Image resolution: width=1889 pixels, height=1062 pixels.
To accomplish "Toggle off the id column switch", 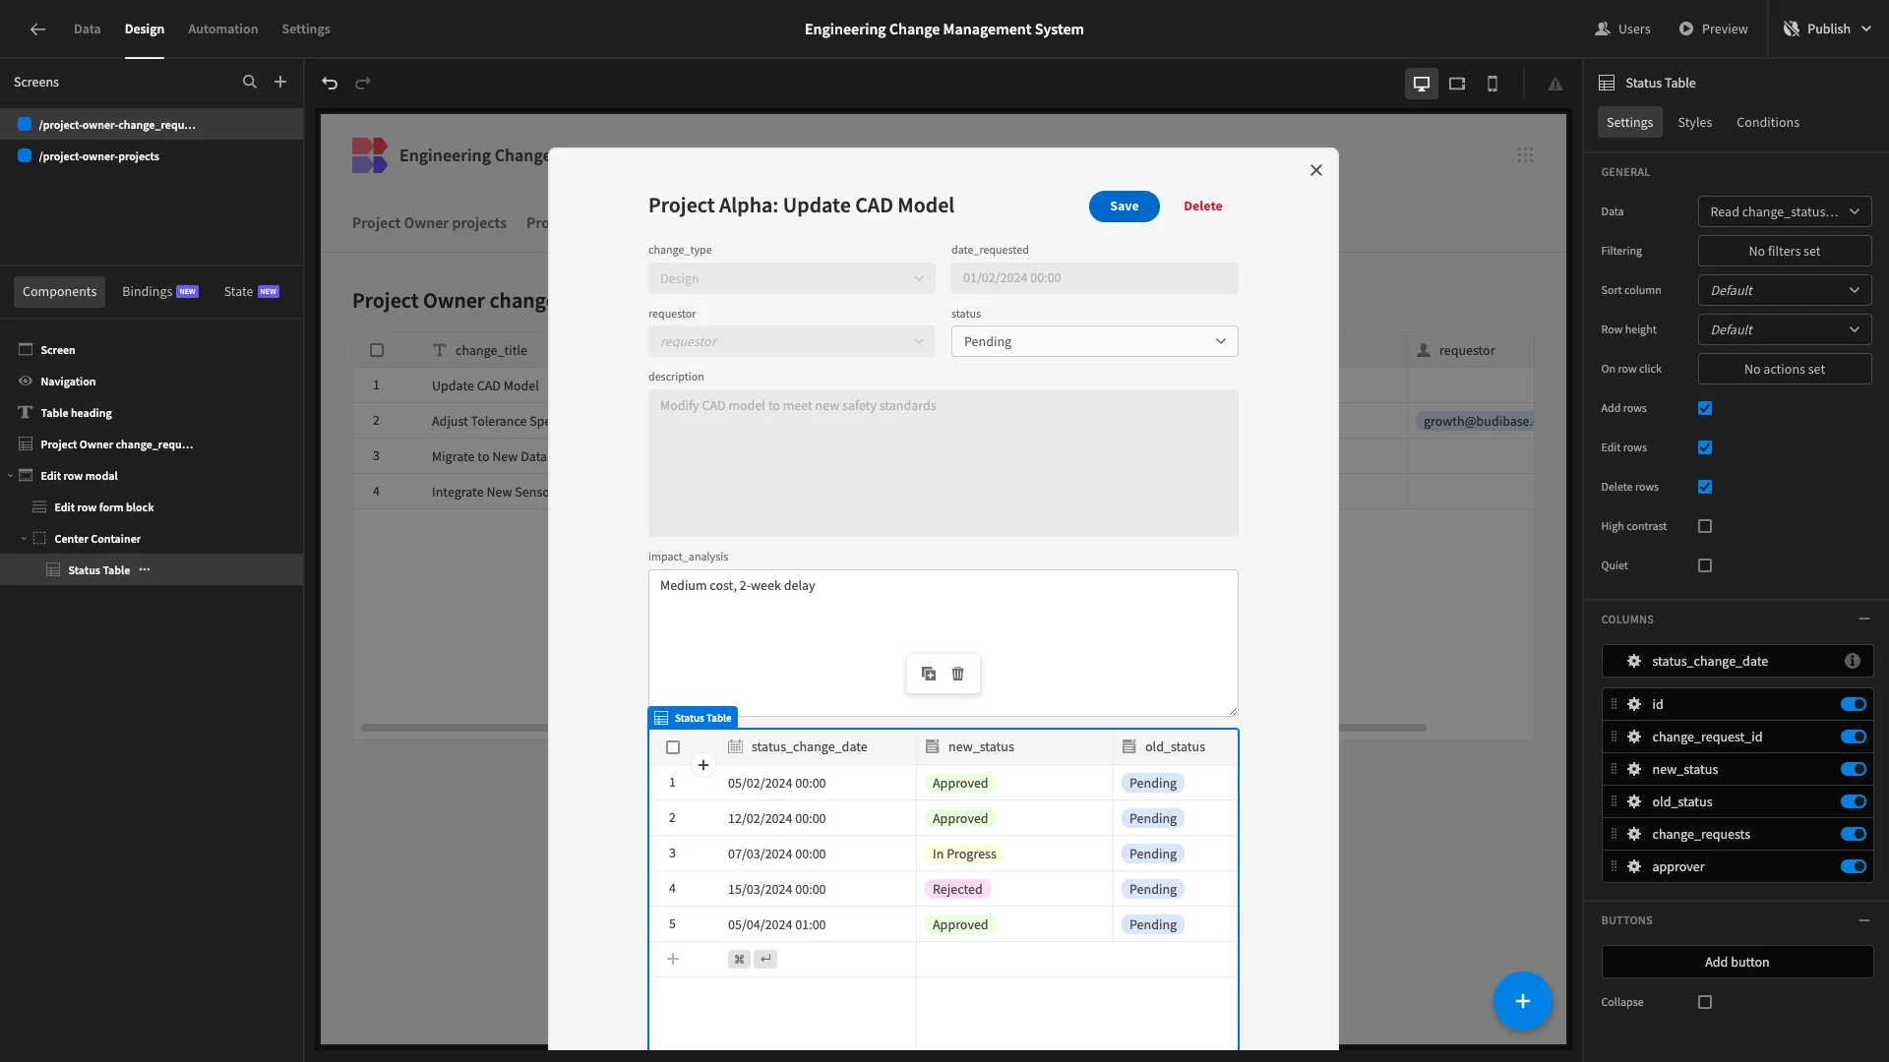I will coord(1854,705).
